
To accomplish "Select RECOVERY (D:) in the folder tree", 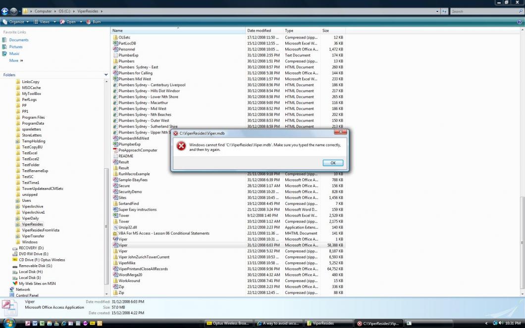I will click(x=31, y=248).
